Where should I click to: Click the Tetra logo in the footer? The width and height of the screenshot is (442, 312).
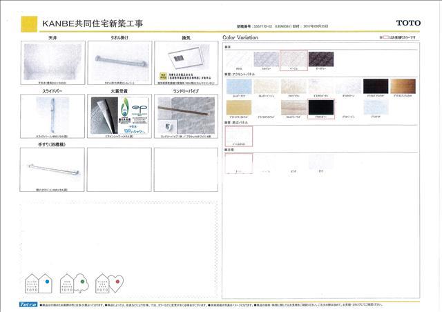click(x=29, y=304)
